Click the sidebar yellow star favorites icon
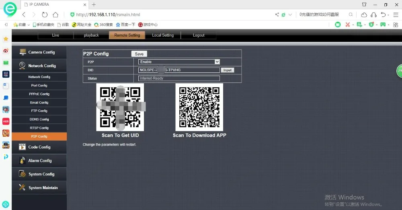The height and width of the screenshot is (210, 402). [6, 39]
